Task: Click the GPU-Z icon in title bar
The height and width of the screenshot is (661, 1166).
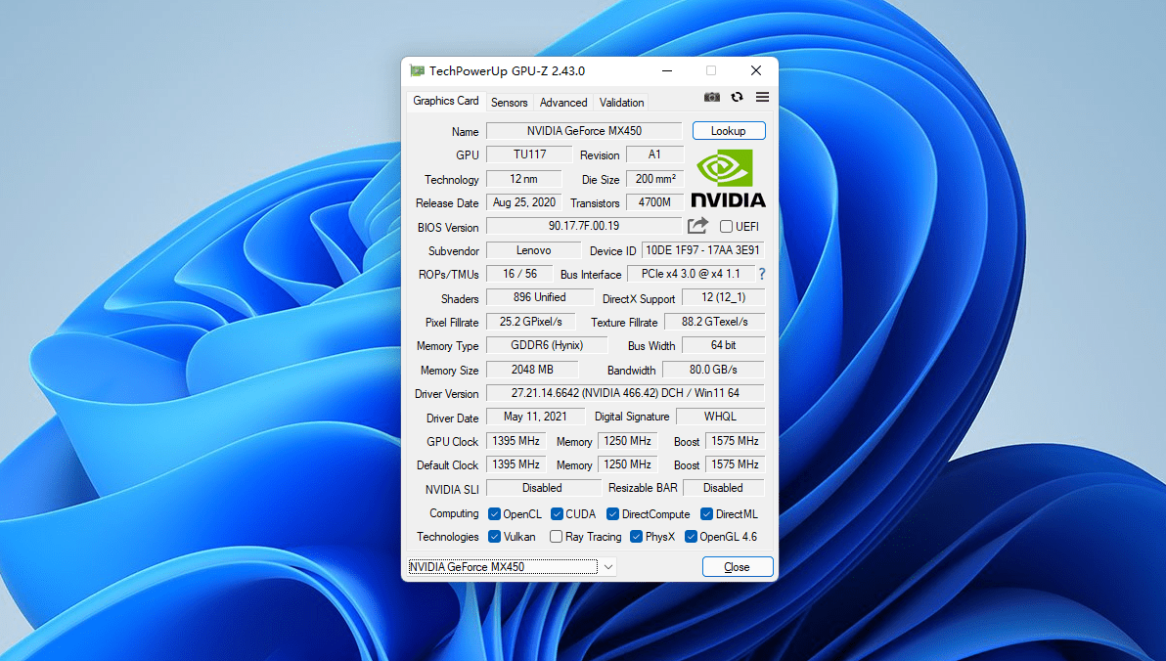Action: click(418, 70)
